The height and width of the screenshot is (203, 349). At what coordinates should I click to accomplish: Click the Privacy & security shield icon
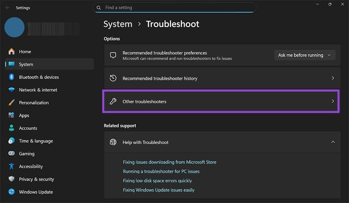click(11, 179)
